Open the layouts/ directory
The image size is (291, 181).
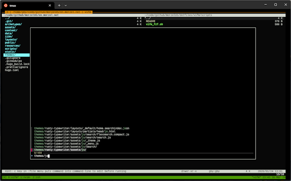[x=11, y=40]
